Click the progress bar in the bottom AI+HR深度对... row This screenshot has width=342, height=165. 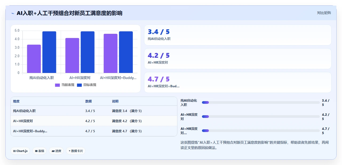point(261,131)
